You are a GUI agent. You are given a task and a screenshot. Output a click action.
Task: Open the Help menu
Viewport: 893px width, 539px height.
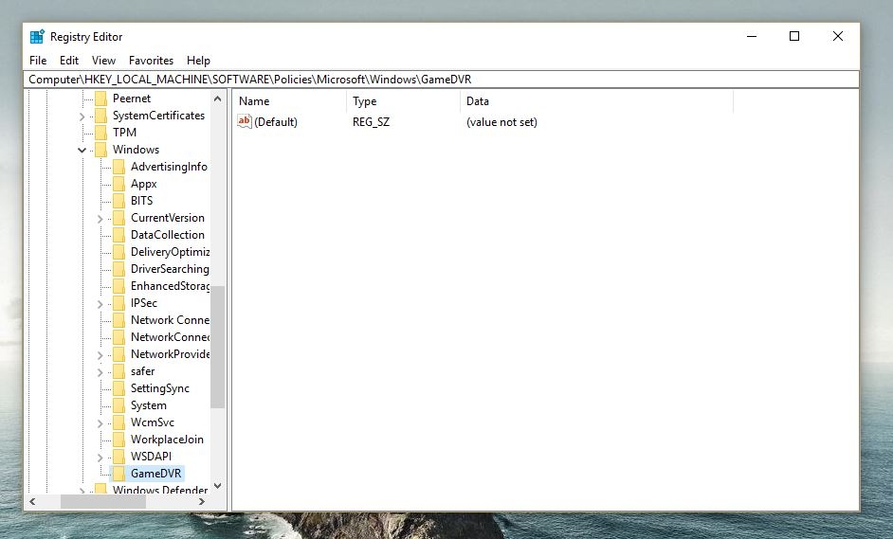198,61
